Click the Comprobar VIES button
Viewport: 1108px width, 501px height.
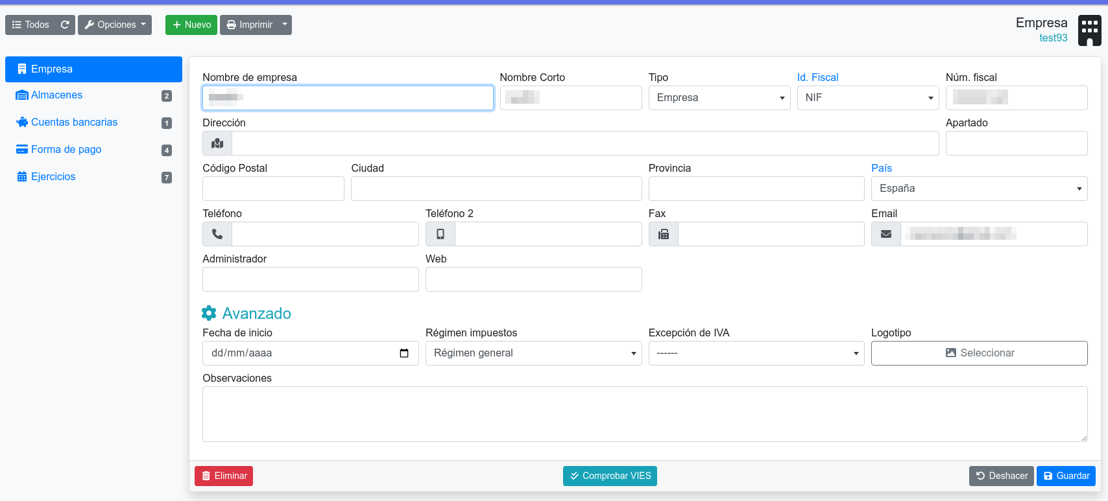pos(610,476)
